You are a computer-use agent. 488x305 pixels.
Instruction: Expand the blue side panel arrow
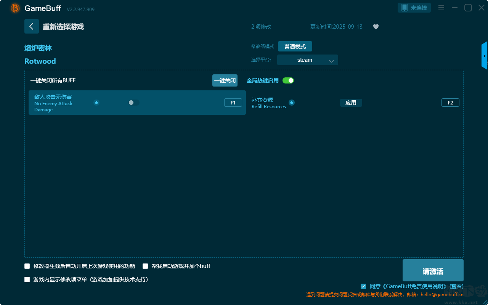point(485,56)
